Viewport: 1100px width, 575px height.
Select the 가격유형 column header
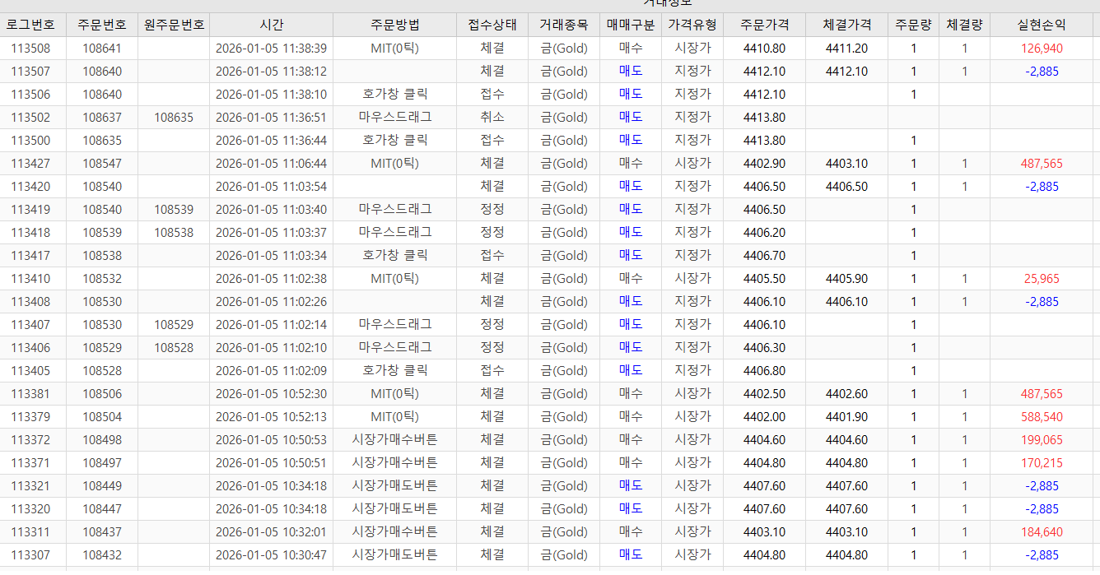[x=692, y=25]
